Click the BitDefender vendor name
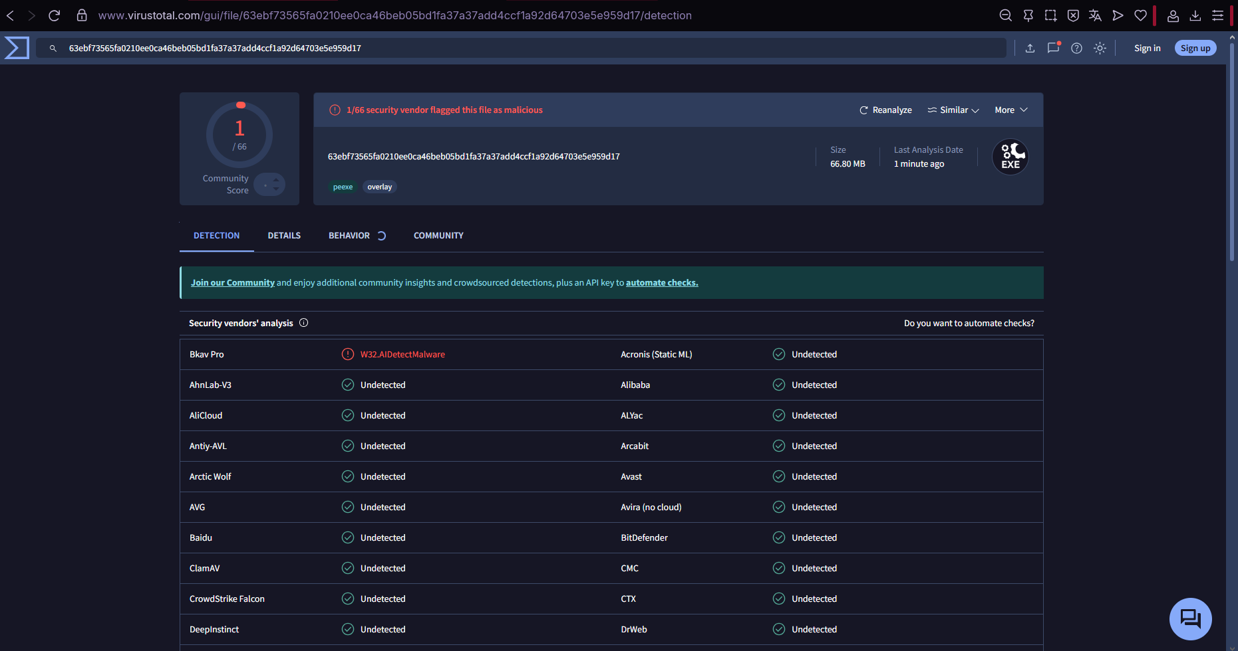Image resolution: width=1238 pixels, height=651 pixels. (x=644, y=537)
